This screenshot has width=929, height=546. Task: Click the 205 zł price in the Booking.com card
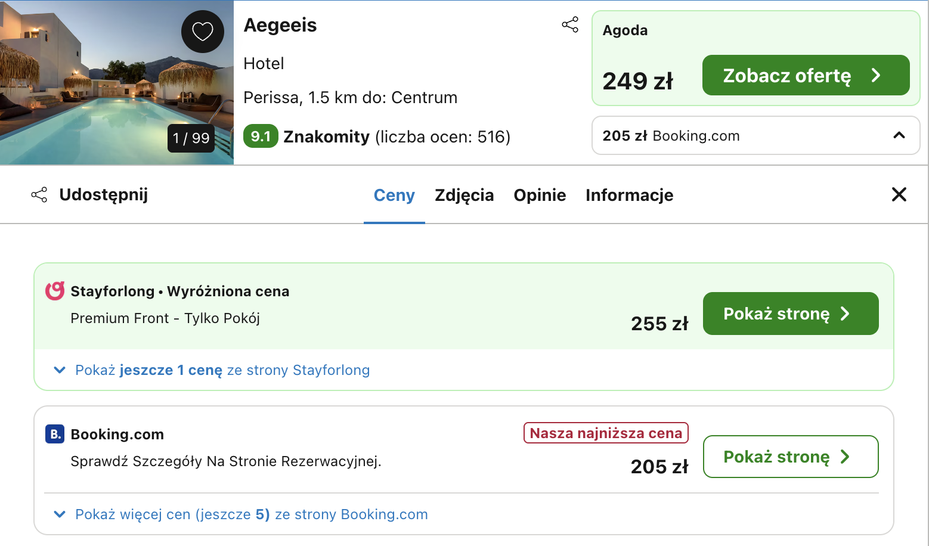[659, 467]
